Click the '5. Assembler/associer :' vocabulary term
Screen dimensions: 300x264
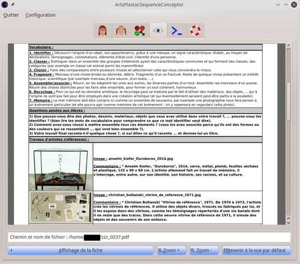pos(50,83)
